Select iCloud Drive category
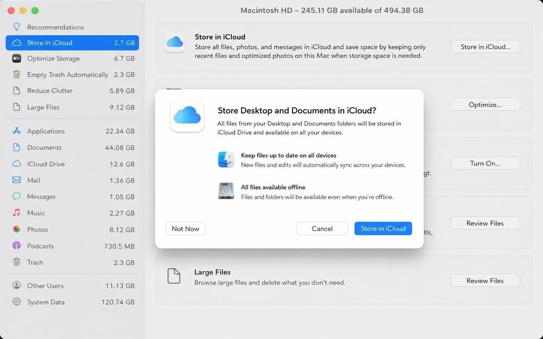 72,164
